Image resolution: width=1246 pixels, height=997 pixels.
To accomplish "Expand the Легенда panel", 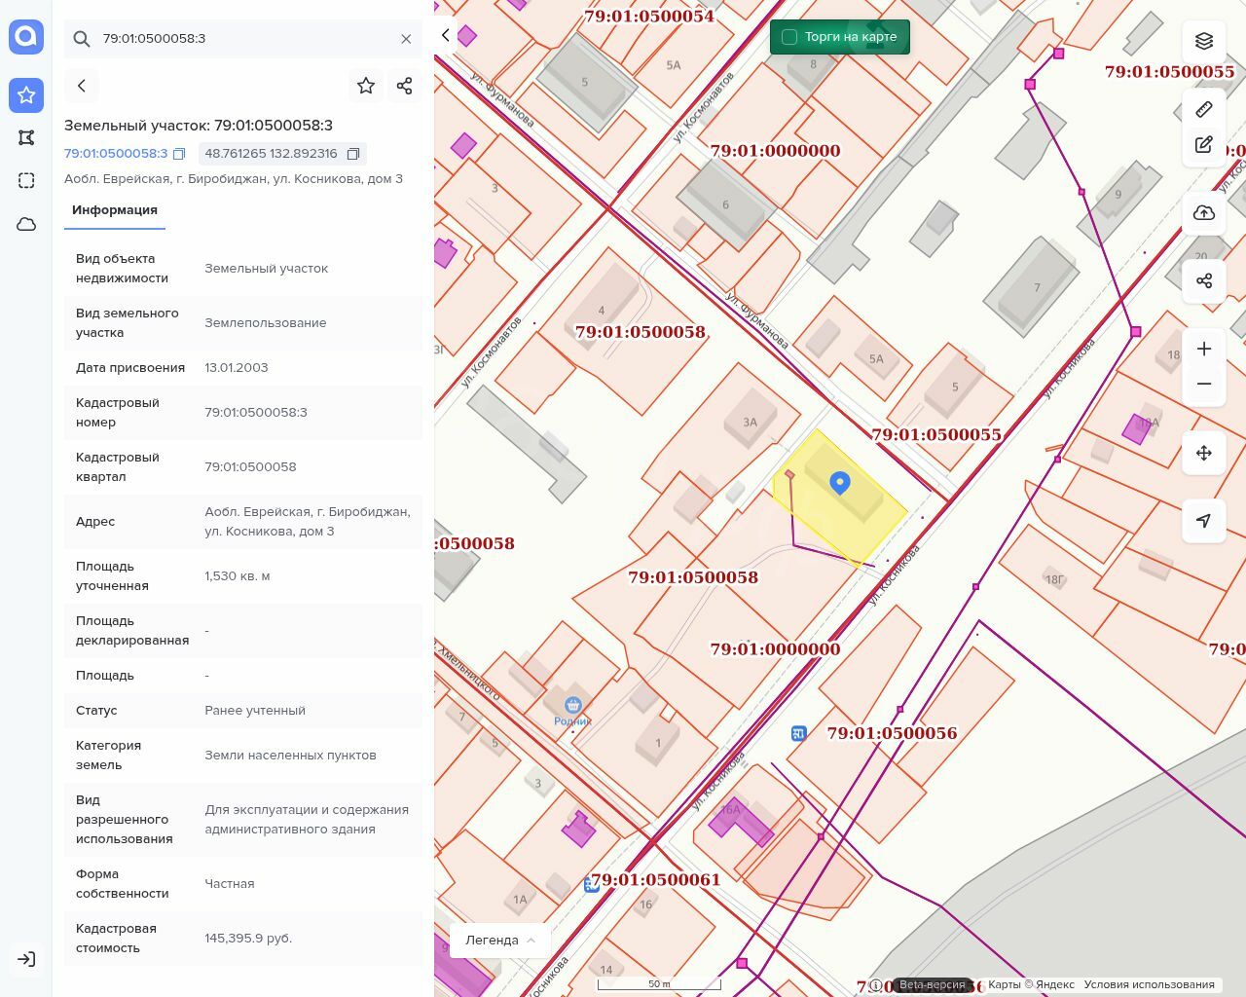I will click(499, 940).
